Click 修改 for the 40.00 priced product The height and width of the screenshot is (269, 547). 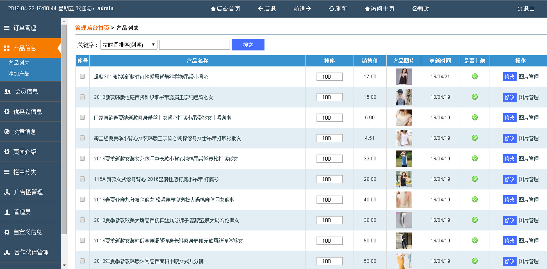click(510, 200)
